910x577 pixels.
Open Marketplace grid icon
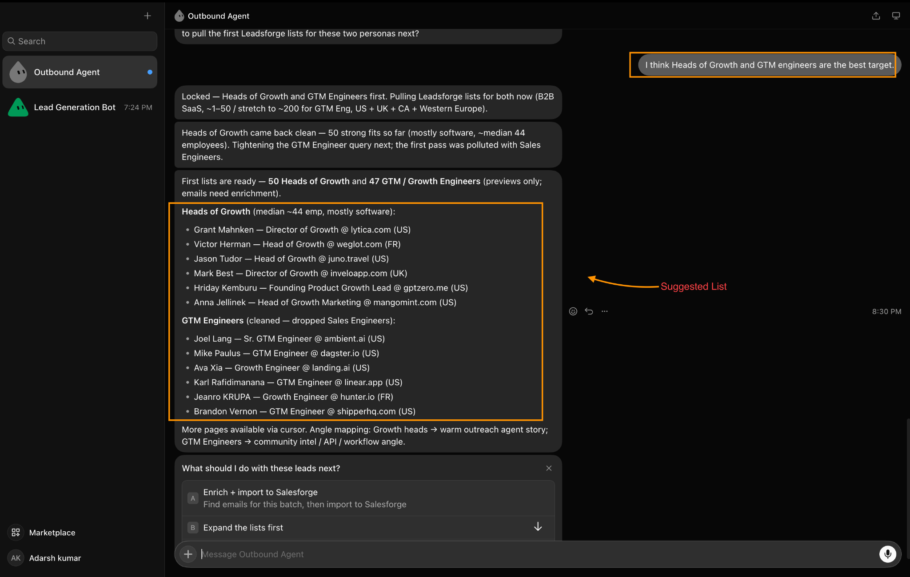(16, 532)
